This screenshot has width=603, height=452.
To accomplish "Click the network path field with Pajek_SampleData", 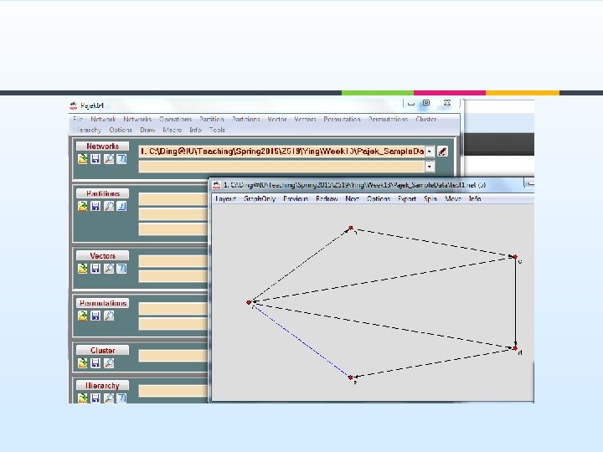I will click(281, 152).
